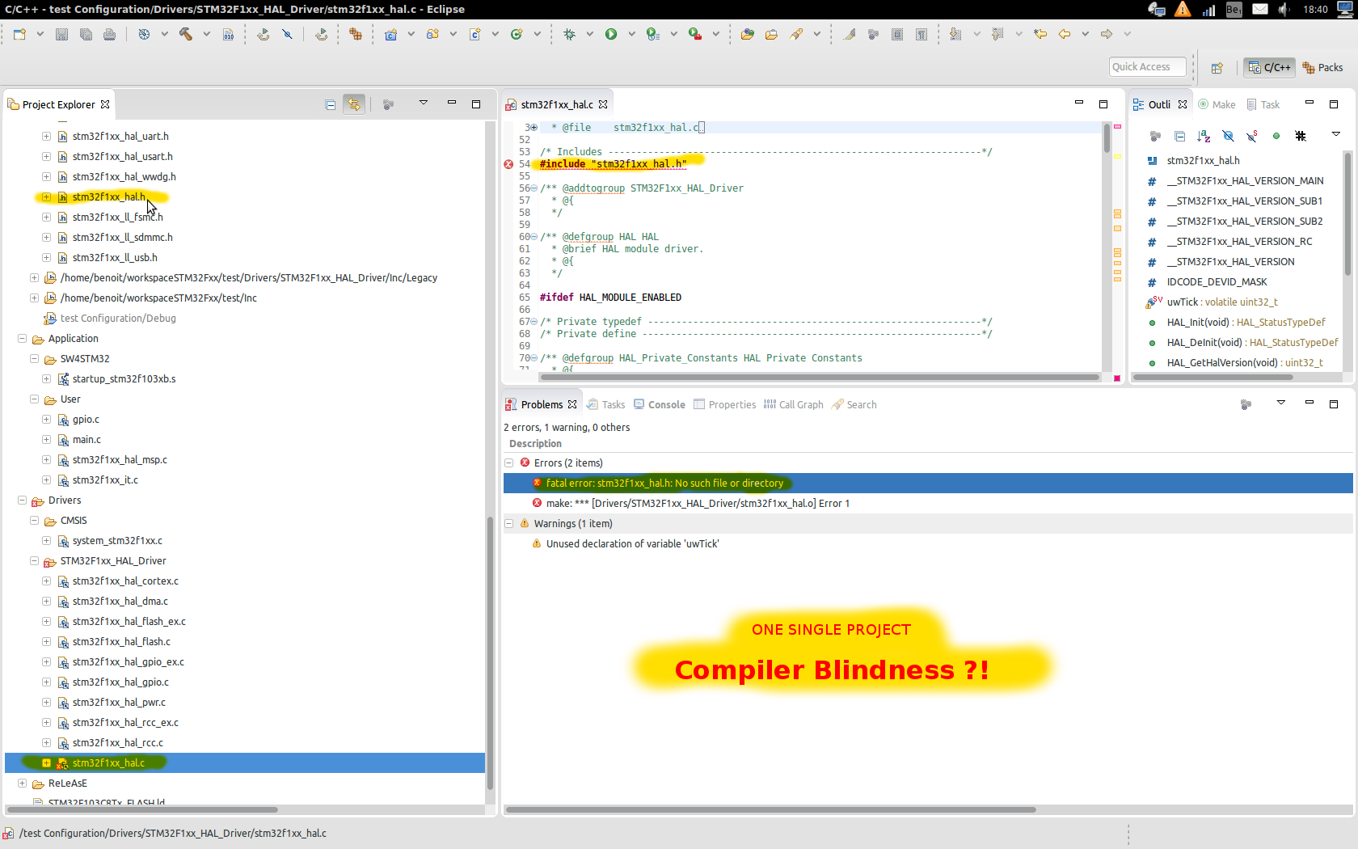Open the Debug launch dropdown arrow

pyautogui.click(x=589, y=34)
